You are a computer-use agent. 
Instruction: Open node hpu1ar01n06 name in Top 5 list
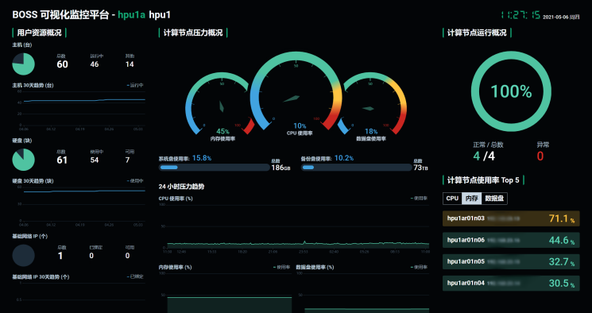point(466,240)
